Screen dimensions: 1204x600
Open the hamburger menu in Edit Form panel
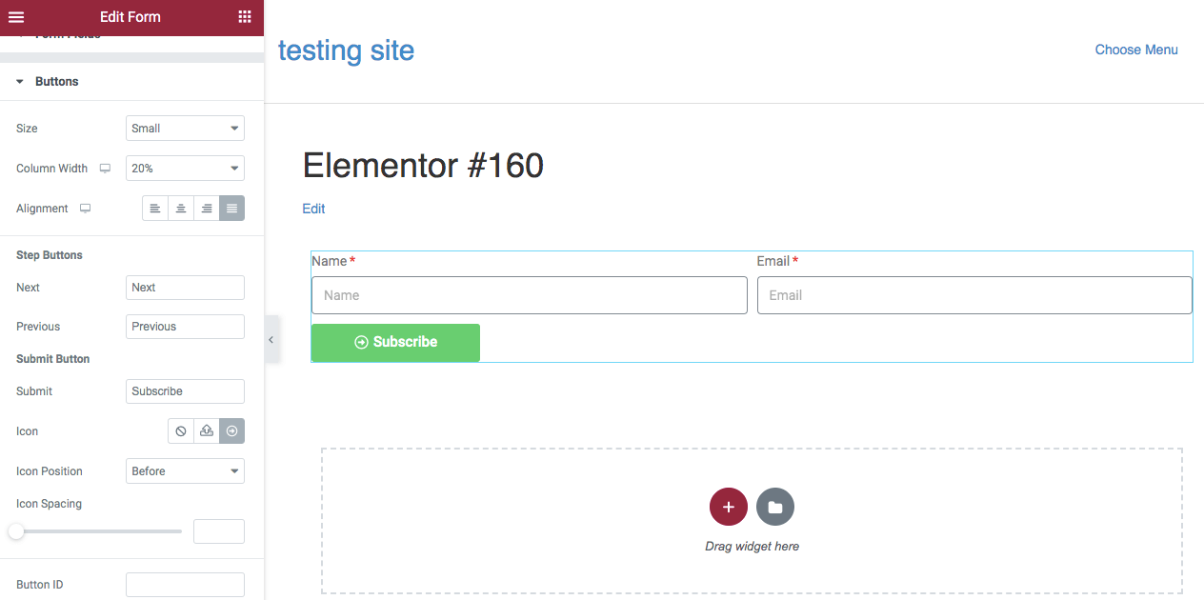click(15, 16)
